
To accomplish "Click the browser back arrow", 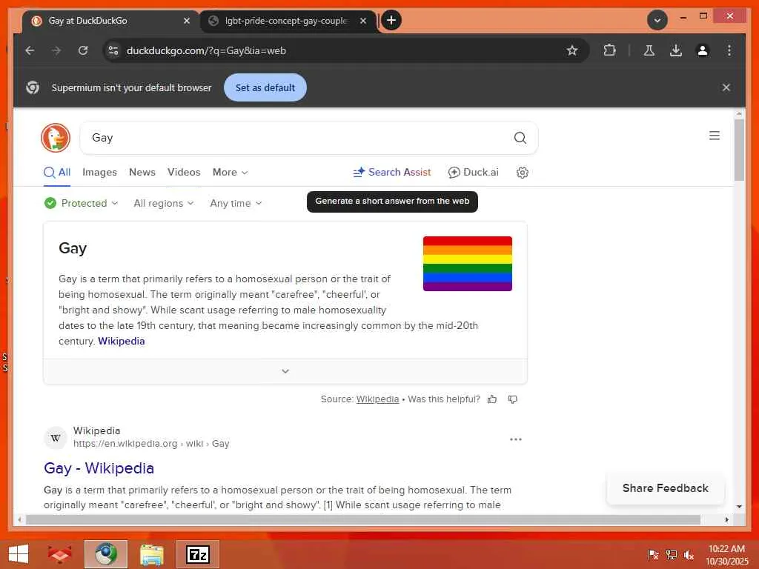I will pos(30,50).
